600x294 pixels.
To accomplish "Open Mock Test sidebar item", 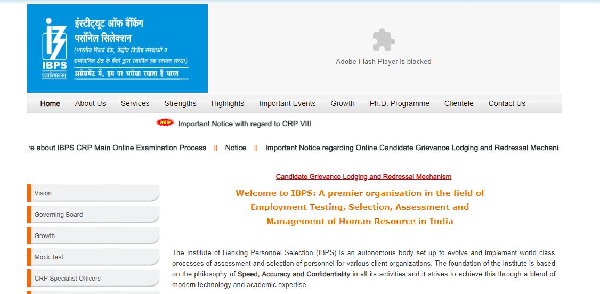I will 93,257.
